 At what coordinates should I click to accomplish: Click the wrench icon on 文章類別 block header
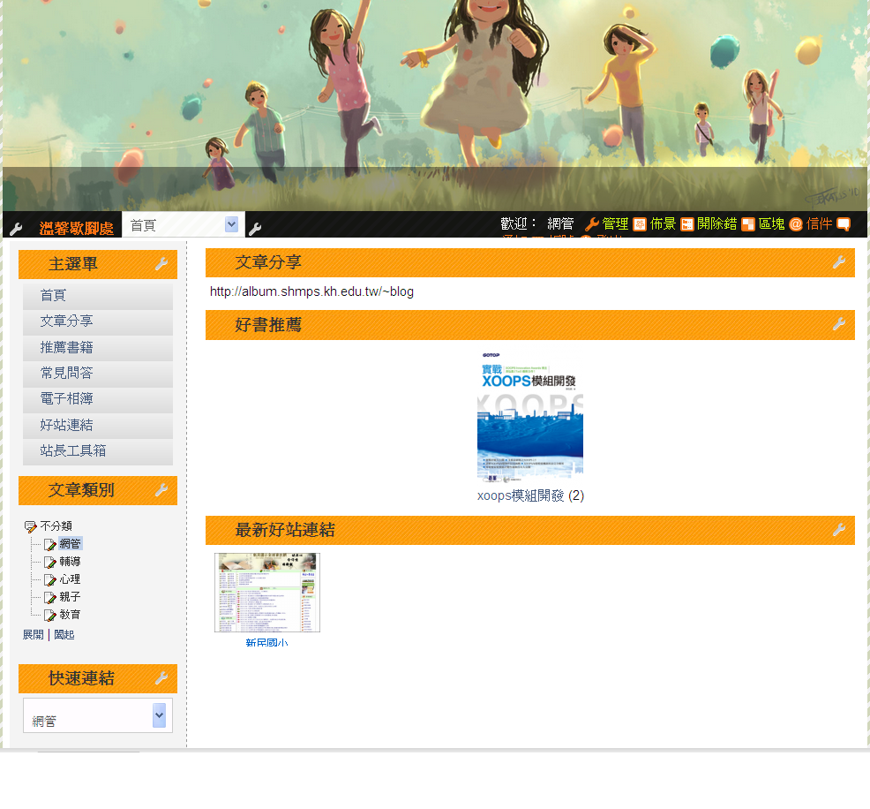click(x=161, y=490)
